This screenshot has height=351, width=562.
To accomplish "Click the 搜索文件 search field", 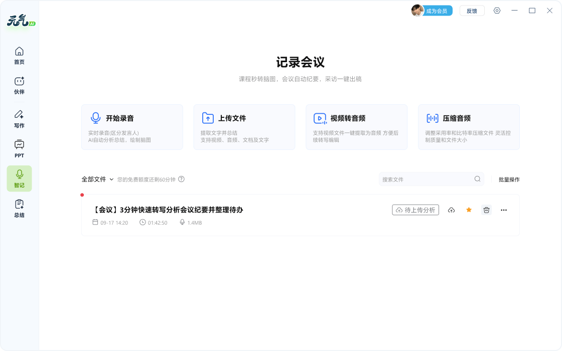I will pos(427,179).
